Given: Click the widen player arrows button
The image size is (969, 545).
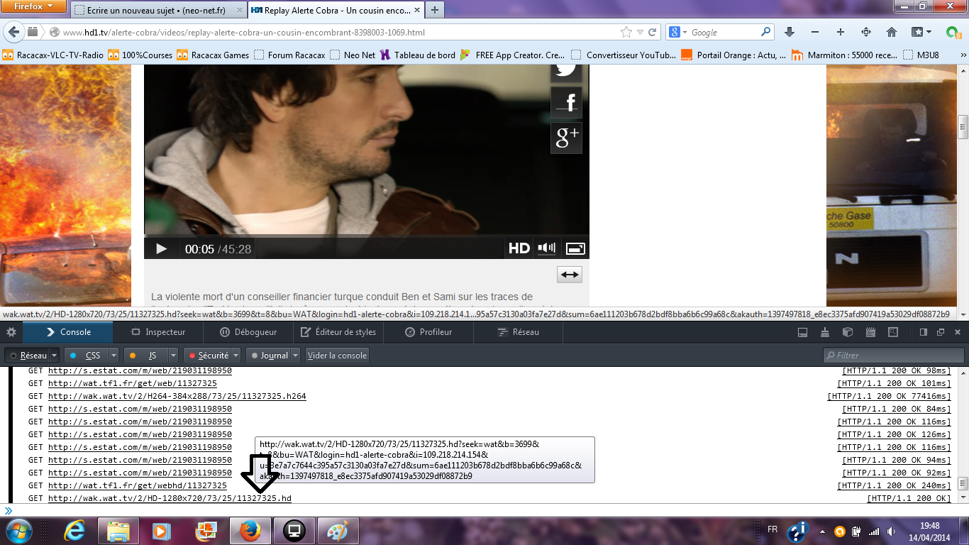Looking at the screenshot, I should pyautogui.click(x=570, y=275).
